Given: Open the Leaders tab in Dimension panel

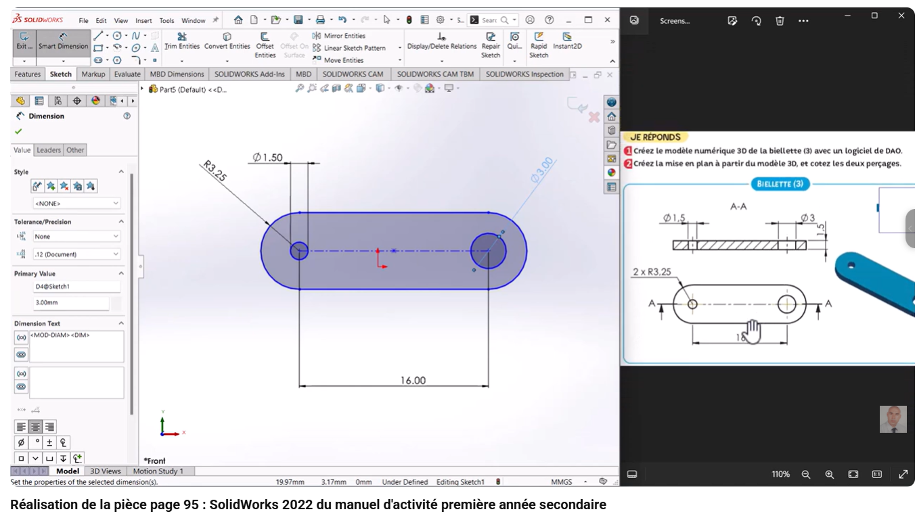Looking at the screenshot, I should (49, 150).
